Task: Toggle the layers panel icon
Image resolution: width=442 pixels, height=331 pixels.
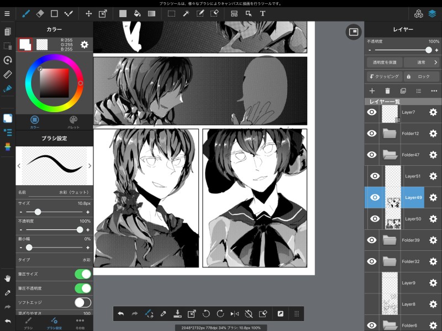Action: [x=432, y=13]
